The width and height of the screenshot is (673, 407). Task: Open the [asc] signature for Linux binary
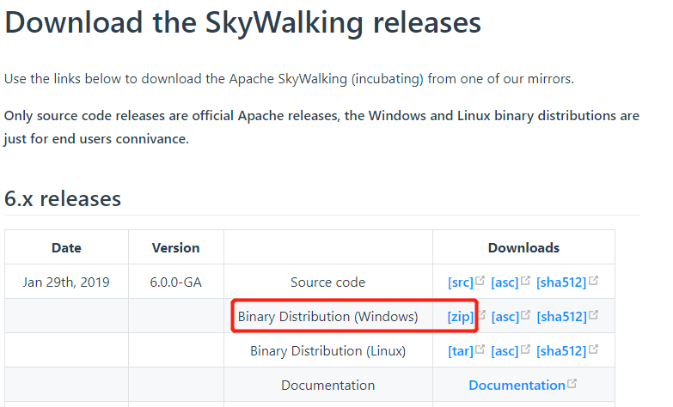pos(505,351)
